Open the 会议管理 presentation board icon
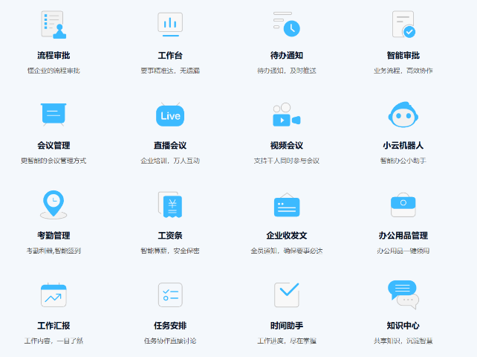Screen dimensions: 477x357 pos(53,115)
